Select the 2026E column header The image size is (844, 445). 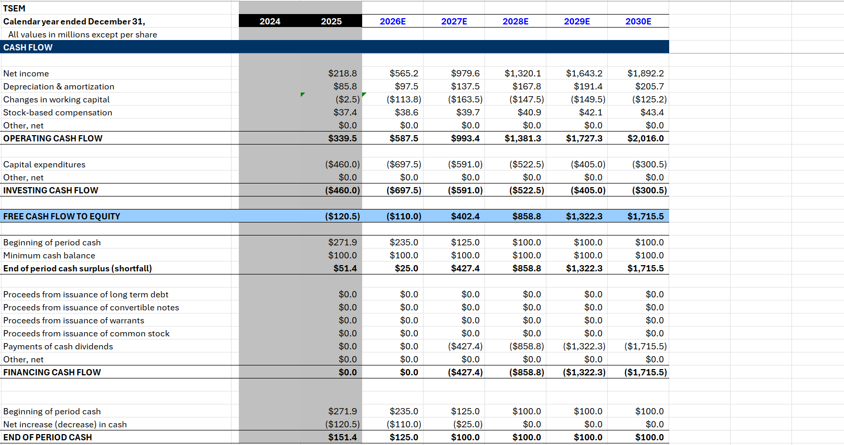tap(392, 21)
